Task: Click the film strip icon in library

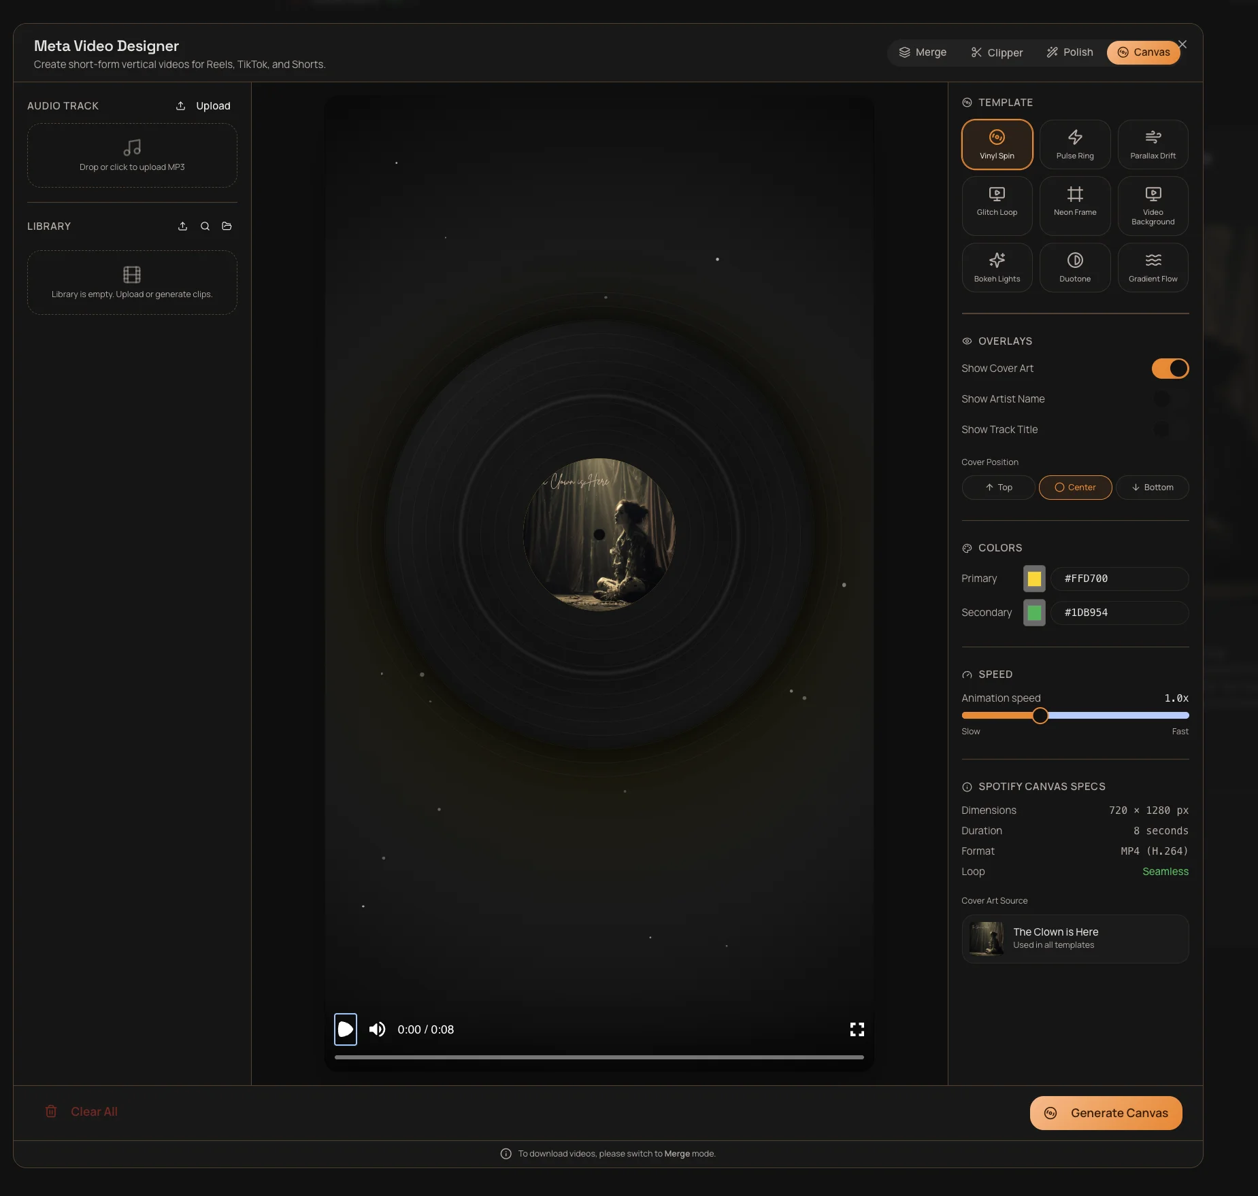Action: [132, 274]
